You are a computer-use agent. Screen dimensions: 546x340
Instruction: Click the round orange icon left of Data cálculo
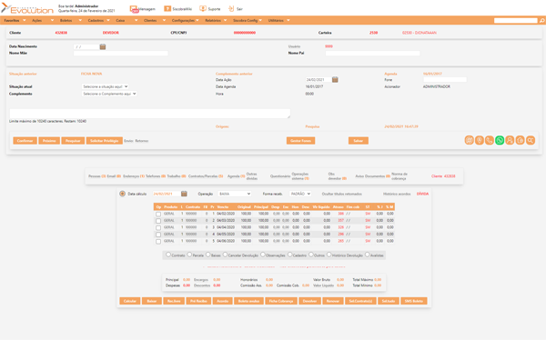(x=122, y=194)
